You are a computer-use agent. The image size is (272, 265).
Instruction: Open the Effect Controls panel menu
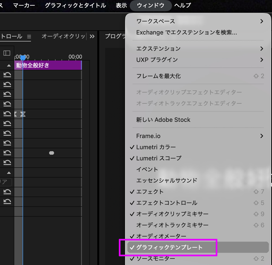[29, 36]
